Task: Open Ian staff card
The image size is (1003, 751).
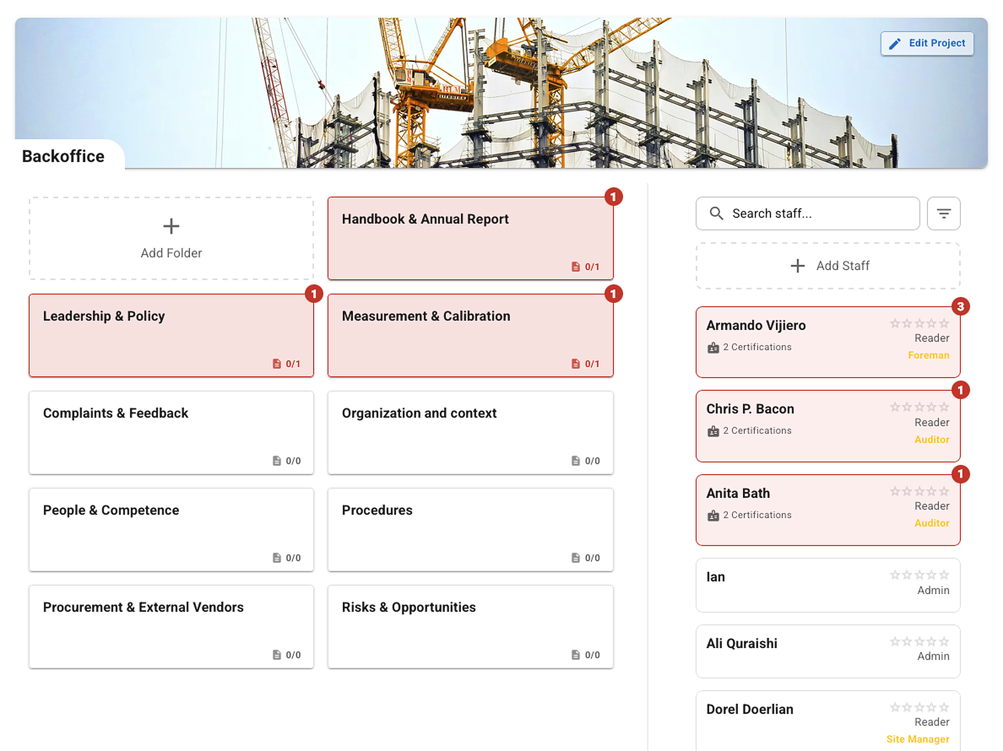Action: coord(827,585)
